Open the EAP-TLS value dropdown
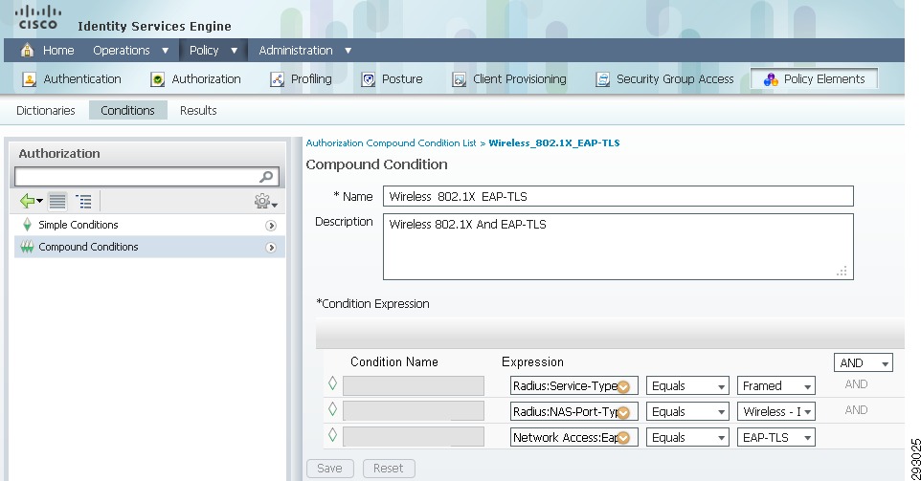This screenshot has width=921, height=481. coord(775,438)
